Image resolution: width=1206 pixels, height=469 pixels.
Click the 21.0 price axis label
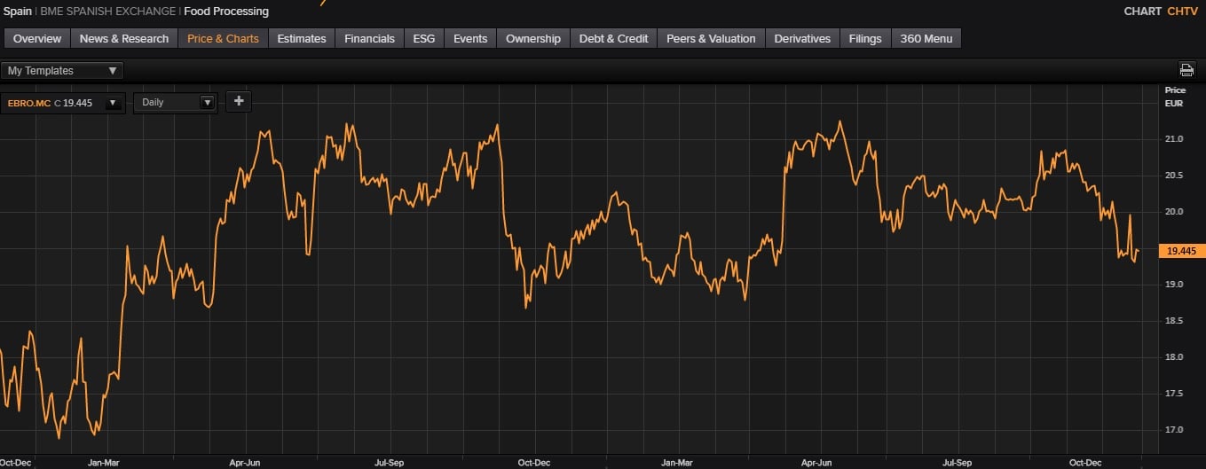point(1174,139)
